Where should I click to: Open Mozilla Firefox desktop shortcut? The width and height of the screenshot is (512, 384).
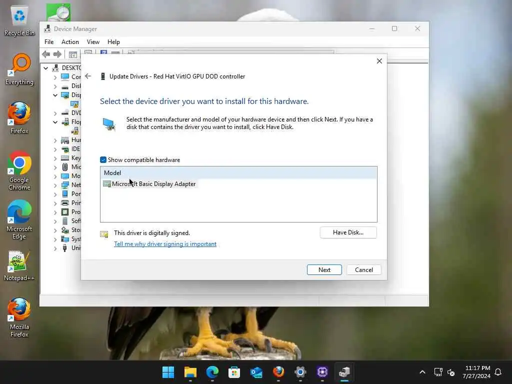click(x=19, y=317)
